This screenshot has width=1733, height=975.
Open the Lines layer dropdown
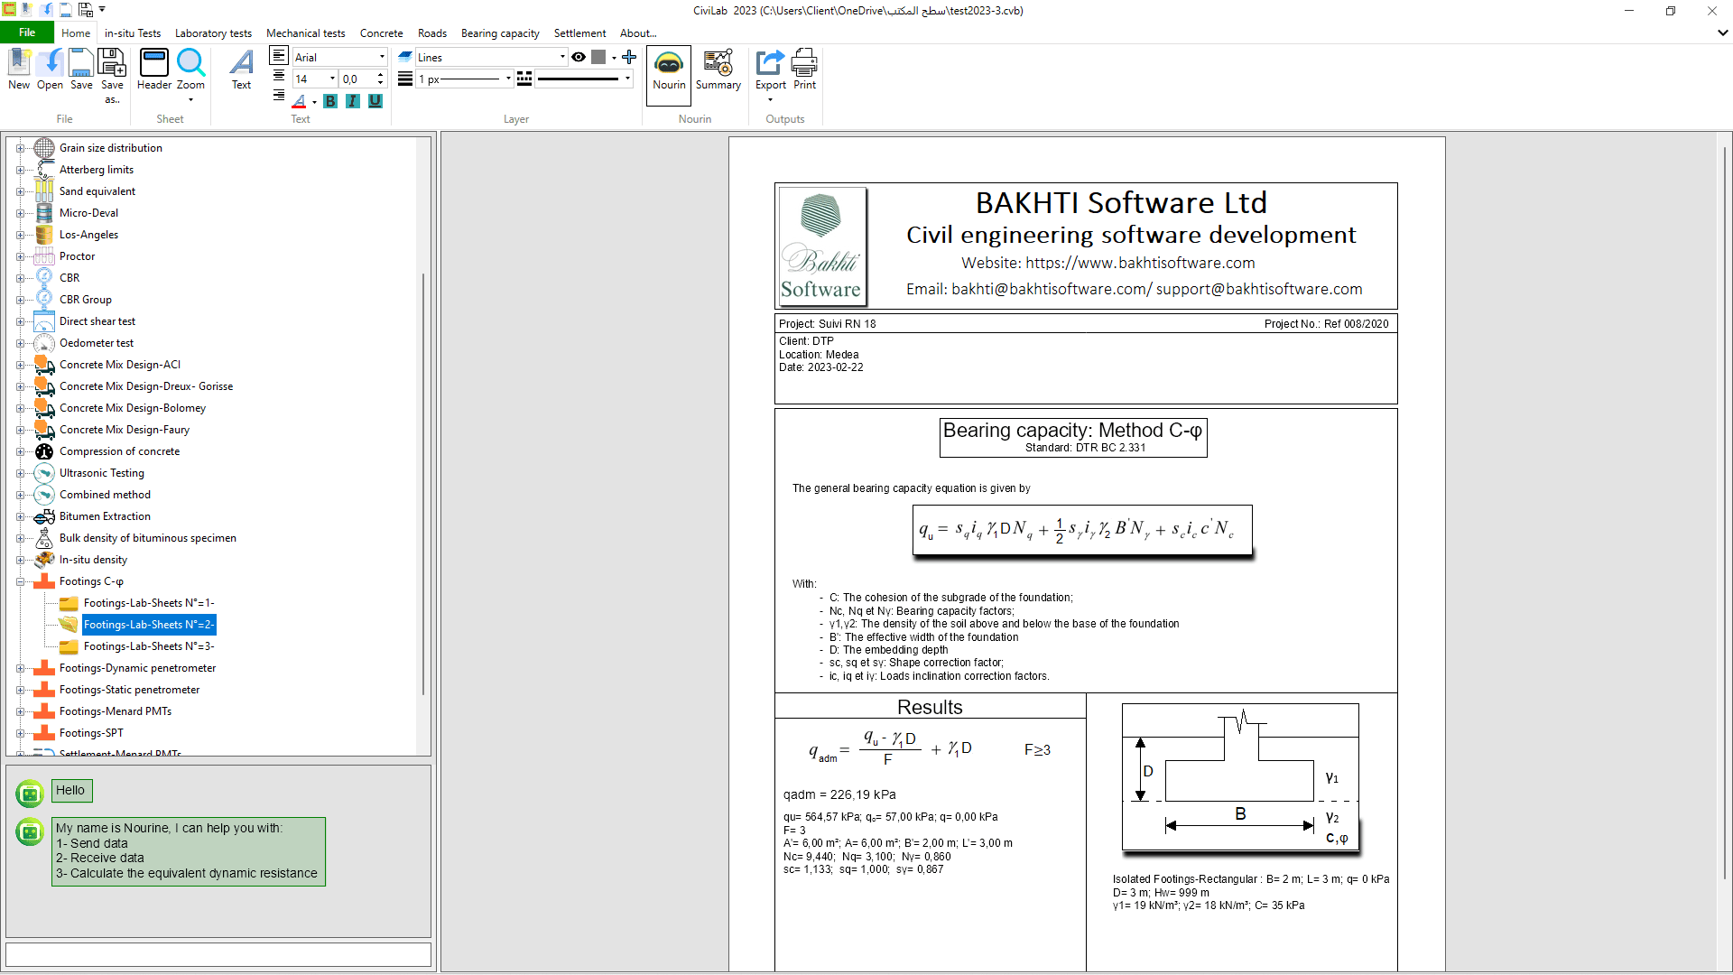coord(562,57)
